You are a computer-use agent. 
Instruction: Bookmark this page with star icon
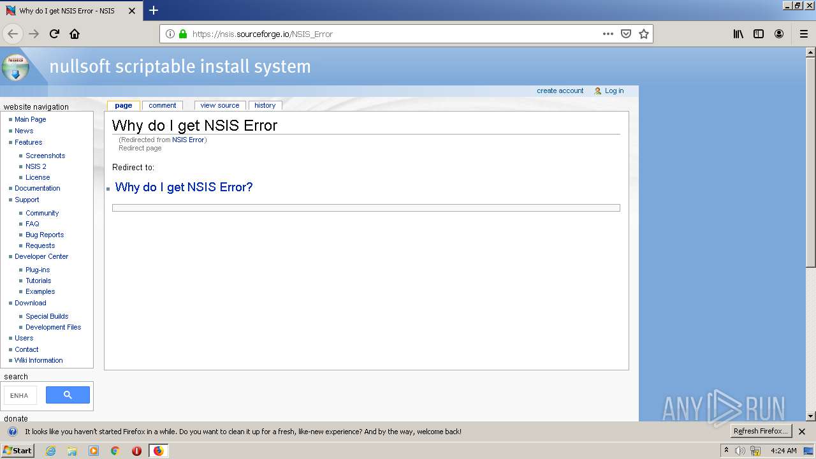point(644,34)
